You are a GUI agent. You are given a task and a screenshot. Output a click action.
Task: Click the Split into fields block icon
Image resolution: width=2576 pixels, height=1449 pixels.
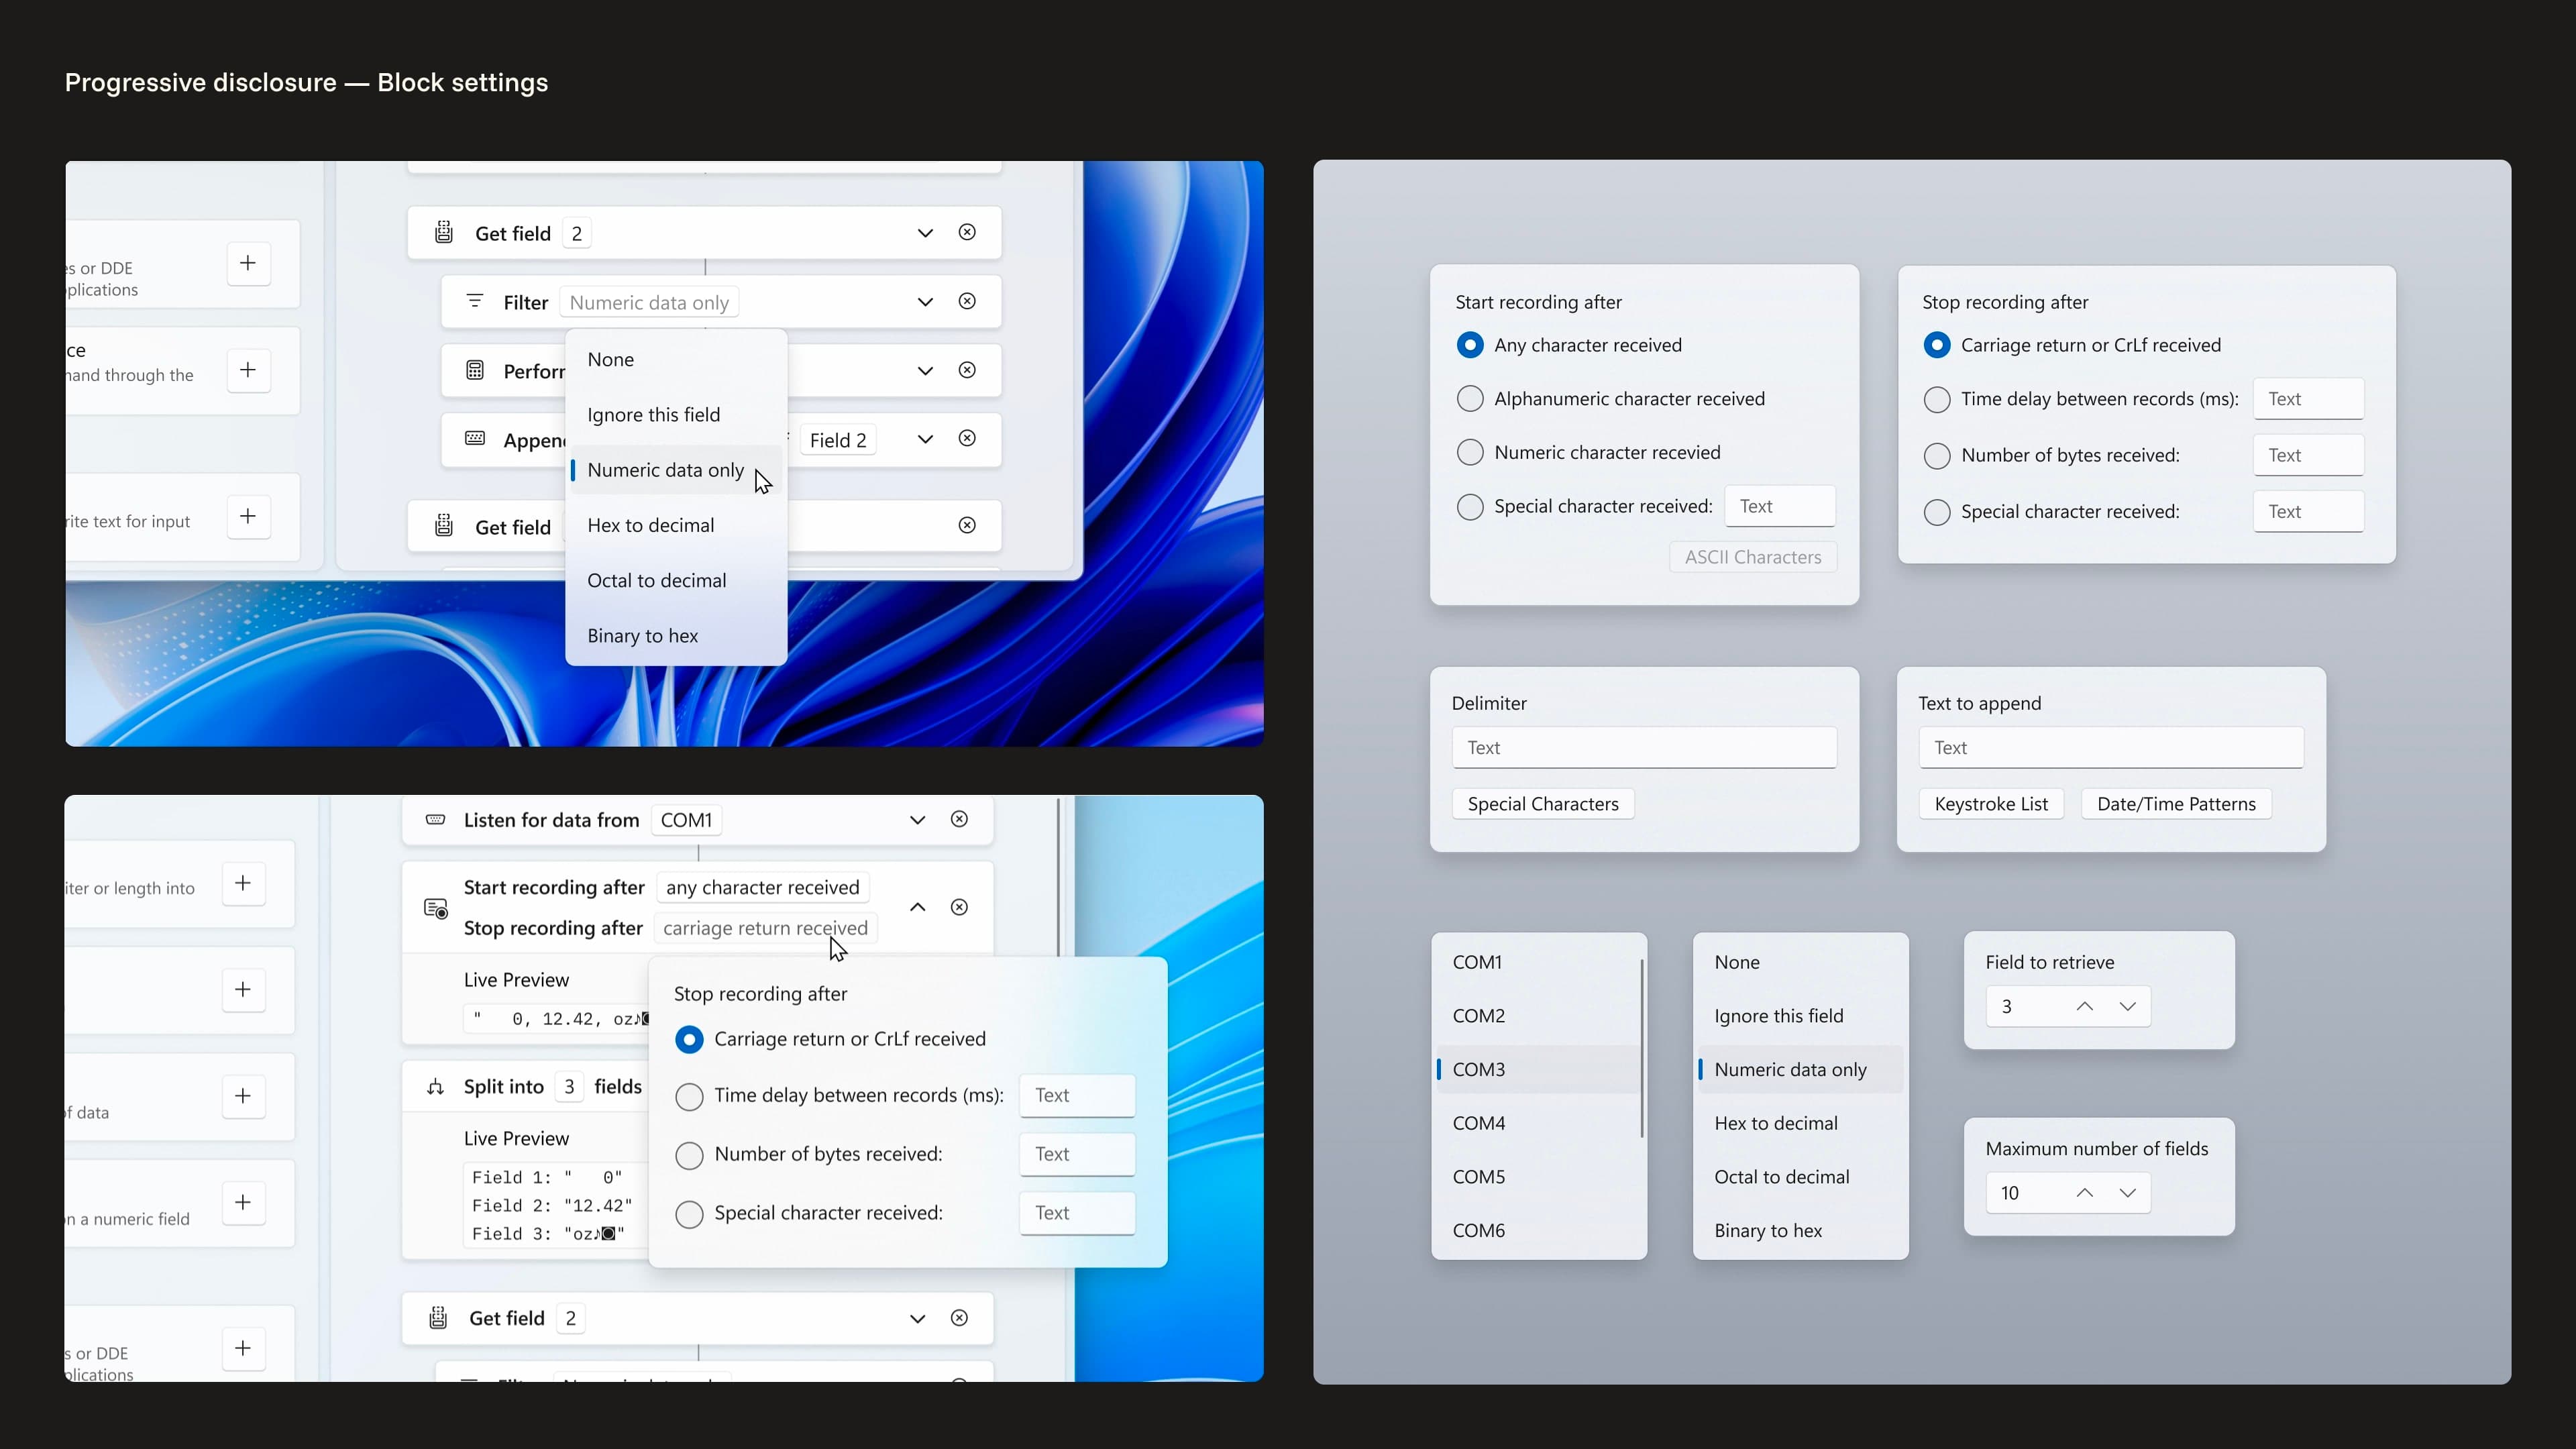436,1087
